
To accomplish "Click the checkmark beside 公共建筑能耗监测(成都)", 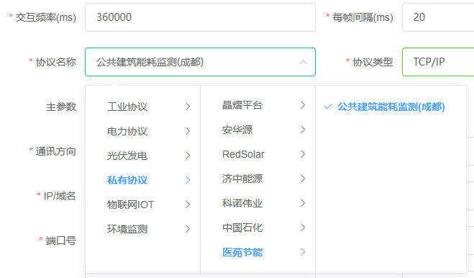I will point(328,107).
